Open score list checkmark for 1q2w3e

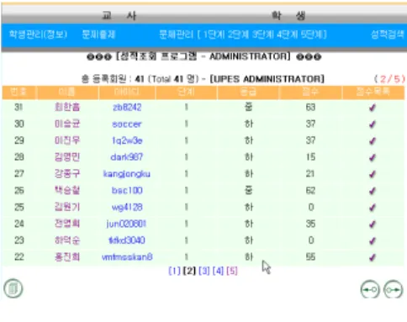pos(373,140)
